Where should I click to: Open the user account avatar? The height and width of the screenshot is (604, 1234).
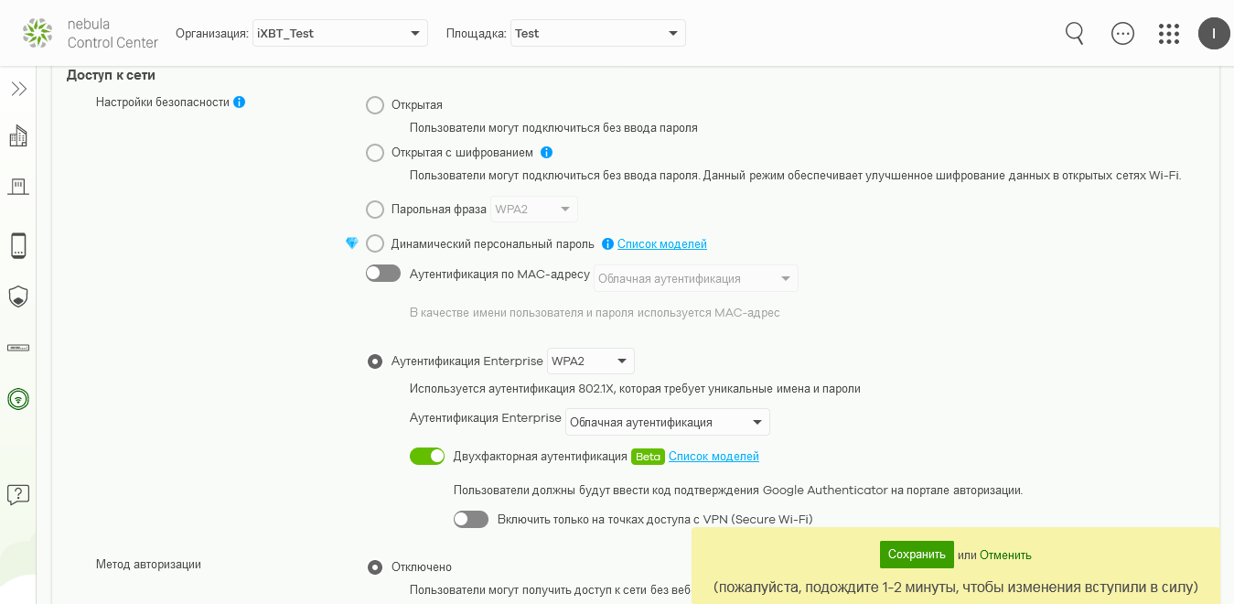pyautogui.click(x=1214, y=34)
